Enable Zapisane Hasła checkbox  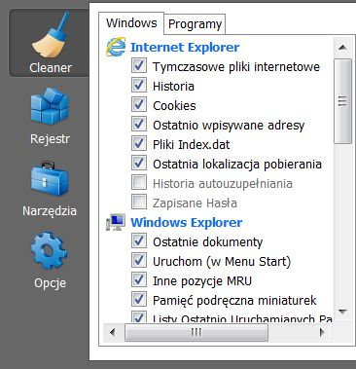[x=139, y=203]
